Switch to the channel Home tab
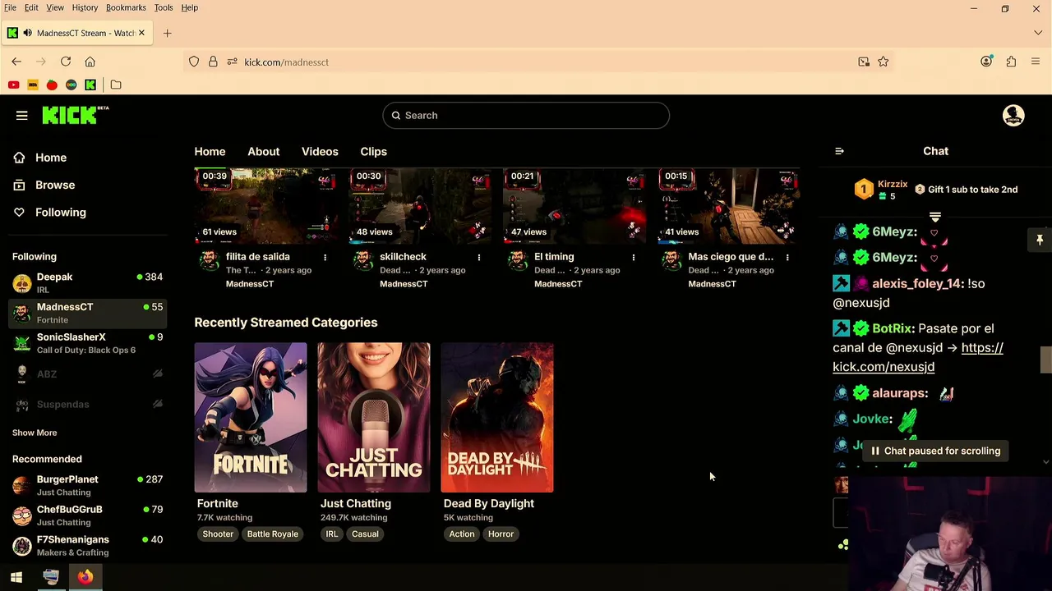The width and height of the screenshot is (1052, 591). pyautogui.click(x=210, y=152)
